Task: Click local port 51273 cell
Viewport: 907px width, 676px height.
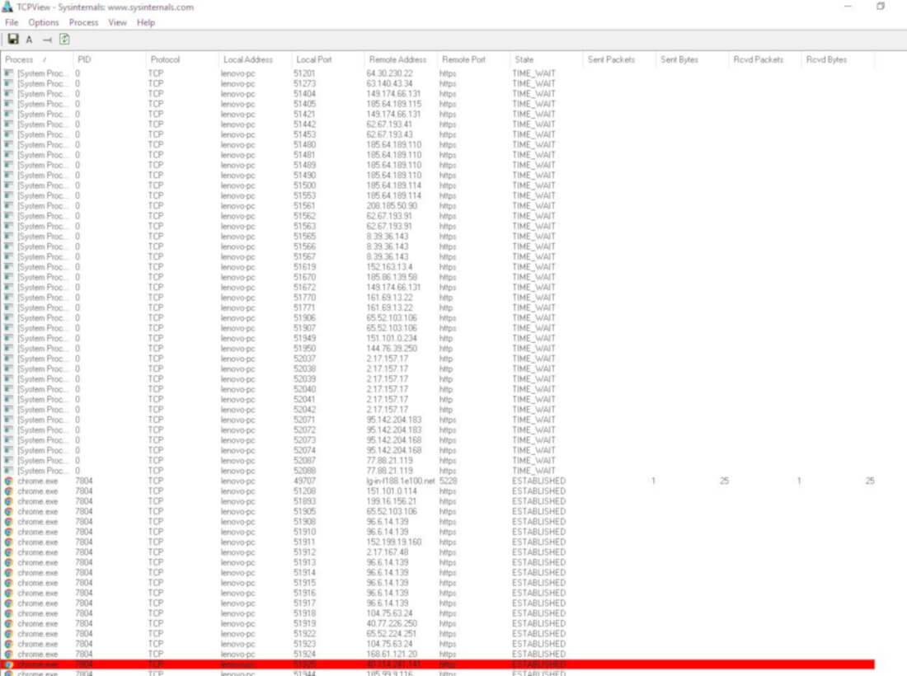Action: pos(304,84)
